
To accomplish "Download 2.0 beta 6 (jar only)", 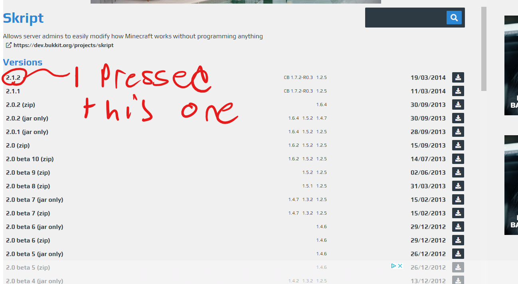I will 458,227.
